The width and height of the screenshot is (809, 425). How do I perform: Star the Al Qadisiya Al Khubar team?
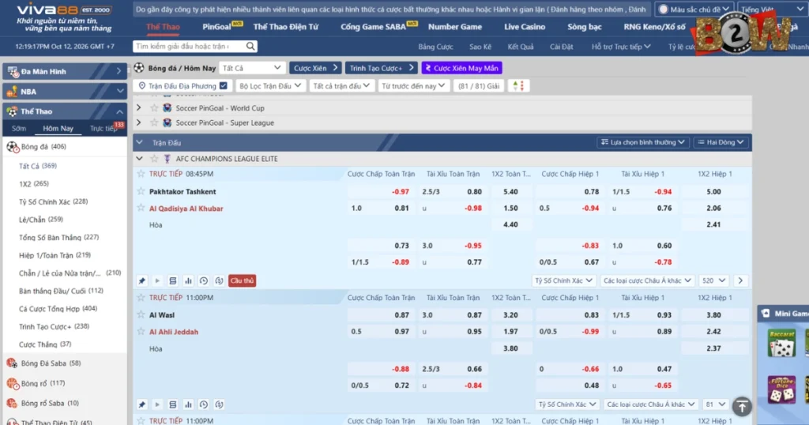coord(141,208)
